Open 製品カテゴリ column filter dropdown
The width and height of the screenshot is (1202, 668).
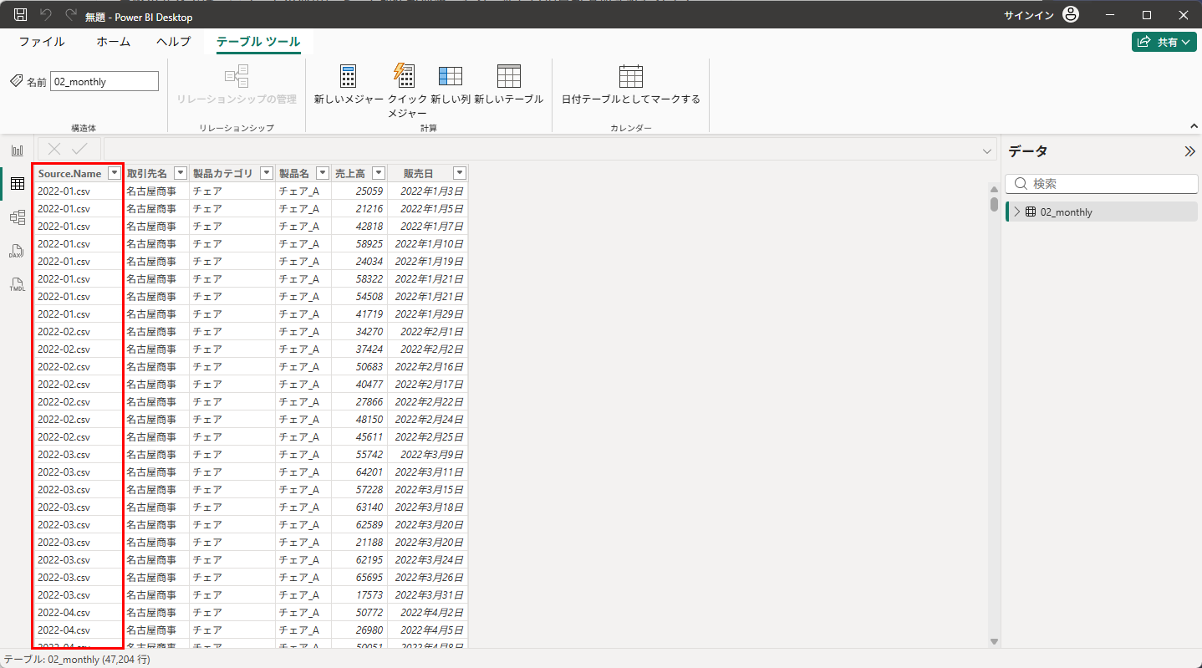click(267, 173)
